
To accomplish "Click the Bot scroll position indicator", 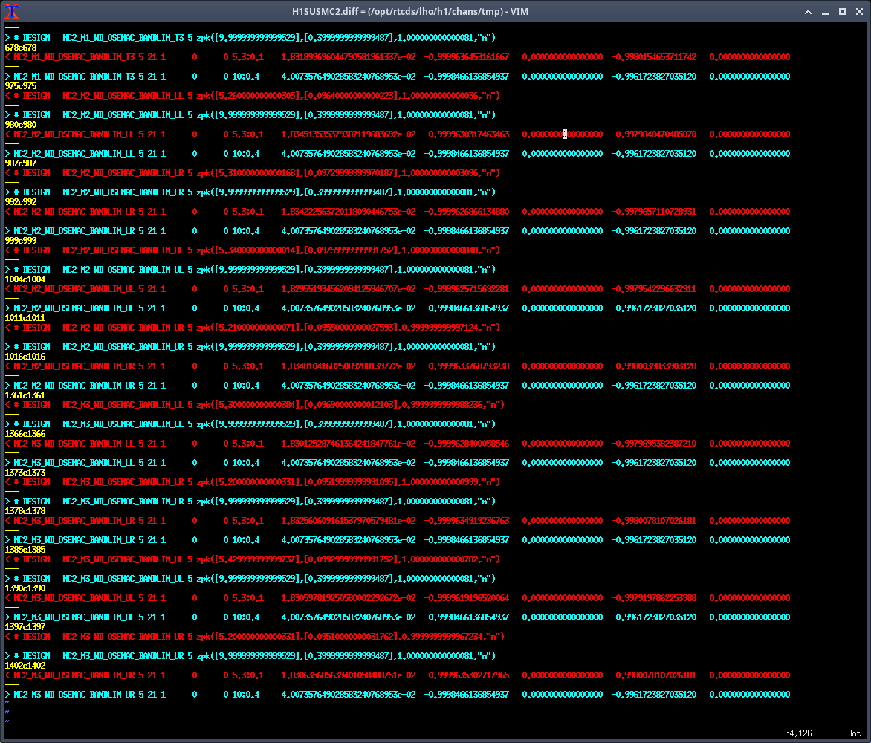I will pyautogui.click(x=854, y=733).
